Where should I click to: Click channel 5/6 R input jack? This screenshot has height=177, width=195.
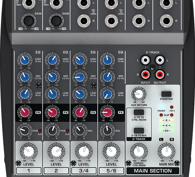tap(111, 21)
